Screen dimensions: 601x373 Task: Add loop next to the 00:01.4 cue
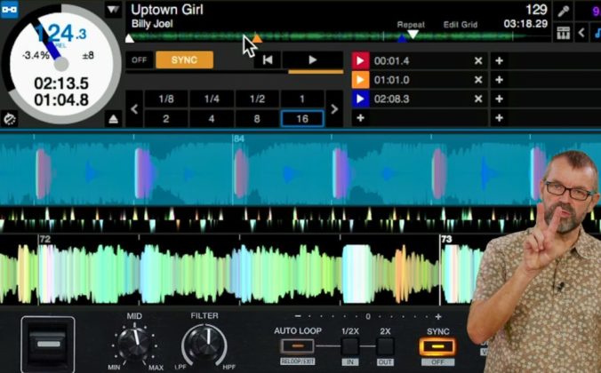[x=499, y=61]
